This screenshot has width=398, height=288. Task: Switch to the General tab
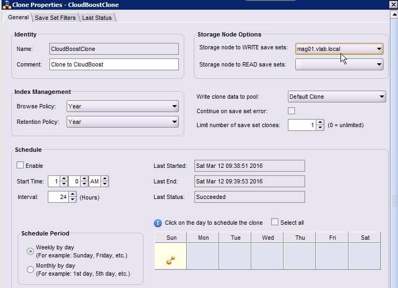18,17
